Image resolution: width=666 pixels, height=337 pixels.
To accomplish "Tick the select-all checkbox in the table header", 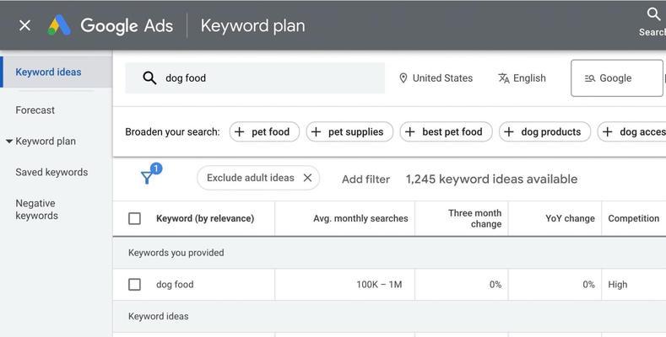I will click(x=135, y=219).
